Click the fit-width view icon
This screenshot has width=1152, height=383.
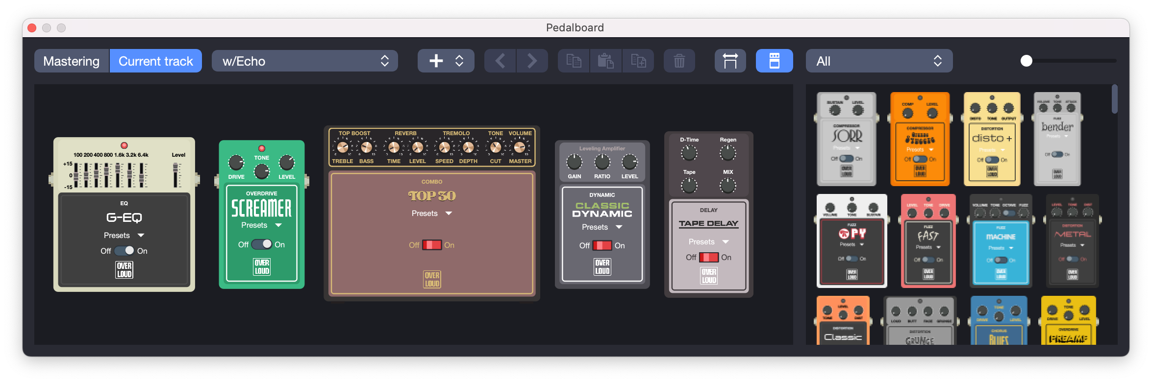pos(730,61)
